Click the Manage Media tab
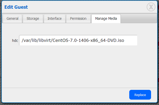The image size is (159, 105). tap(106, 19)
